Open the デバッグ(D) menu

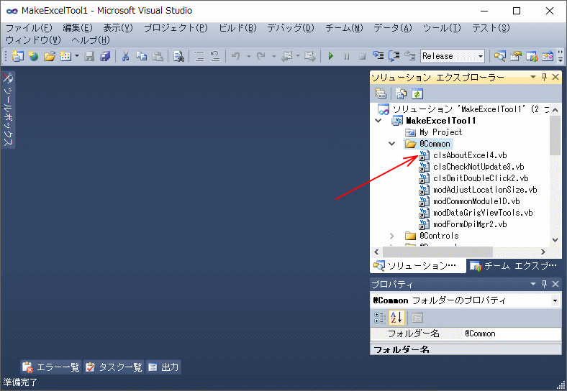pos(291,28)
